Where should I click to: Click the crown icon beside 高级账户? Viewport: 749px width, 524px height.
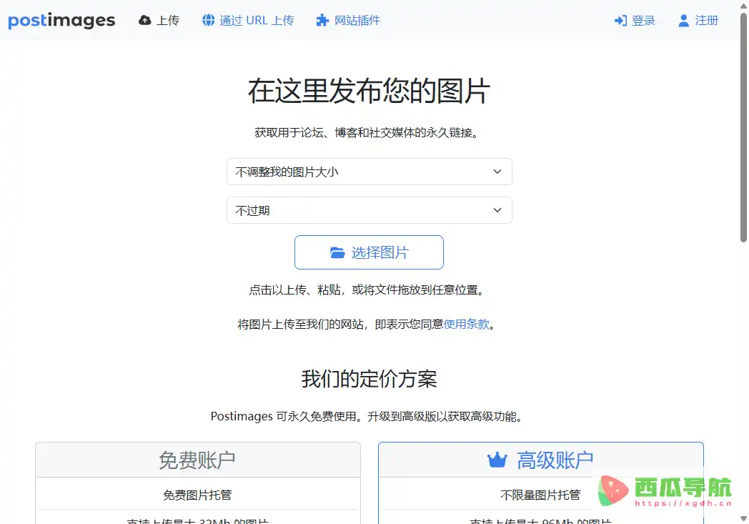497,460
